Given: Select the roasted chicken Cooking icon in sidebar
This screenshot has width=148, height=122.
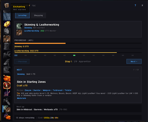Looking at the screenshot, I should click(x=7, y=78).
